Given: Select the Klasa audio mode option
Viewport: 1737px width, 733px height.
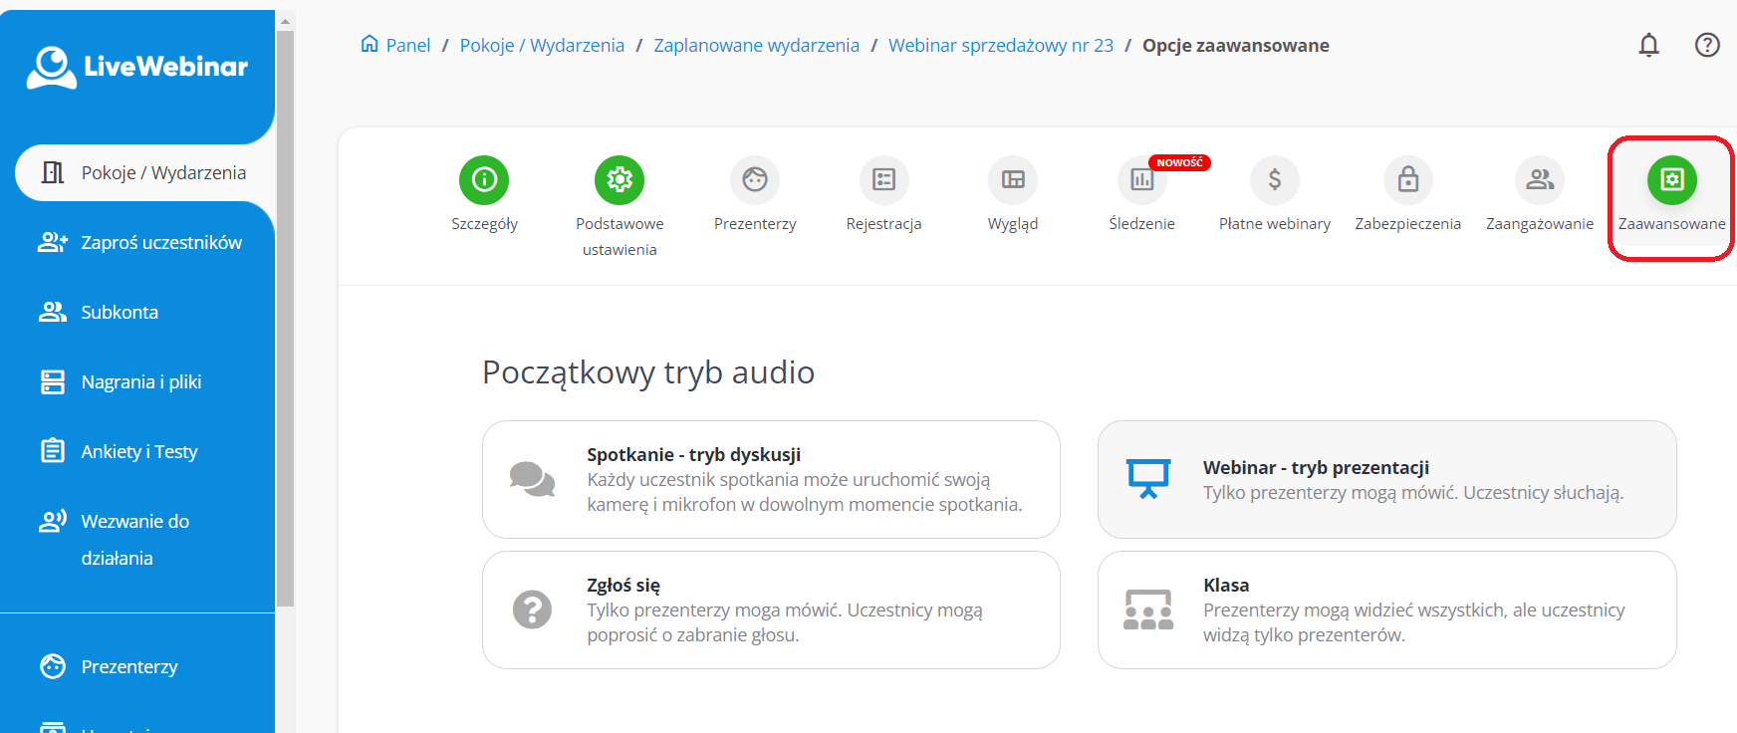Looking at the screenshot, I should coord(1386,610).
